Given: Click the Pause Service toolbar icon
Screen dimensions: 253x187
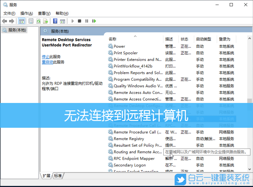Looking at the screenshot, I should pos(87,21).
